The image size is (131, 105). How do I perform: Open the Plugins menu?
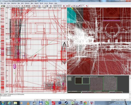click(x=51, y=3)
